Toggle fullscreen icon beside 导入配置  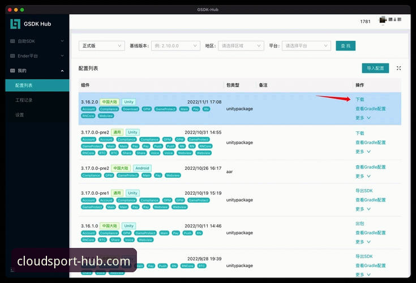(x=398, y=68)
